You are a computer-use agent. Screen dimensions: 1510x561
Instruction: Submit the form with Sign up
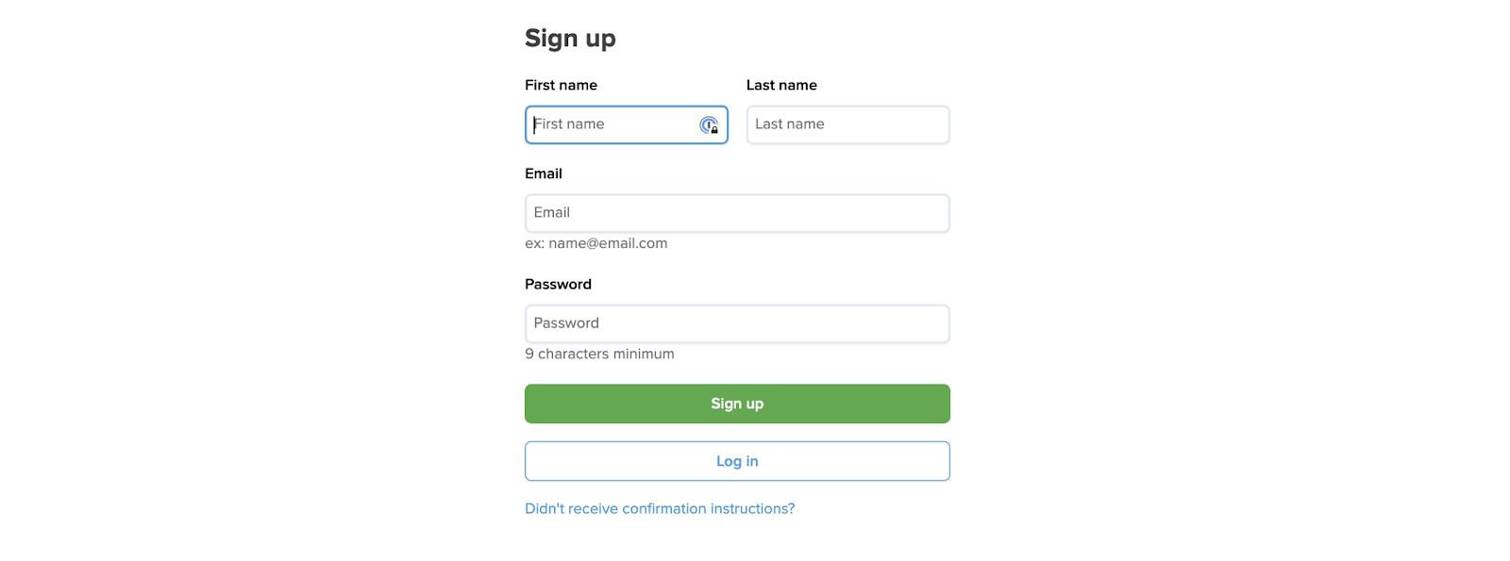click(737, 404)
